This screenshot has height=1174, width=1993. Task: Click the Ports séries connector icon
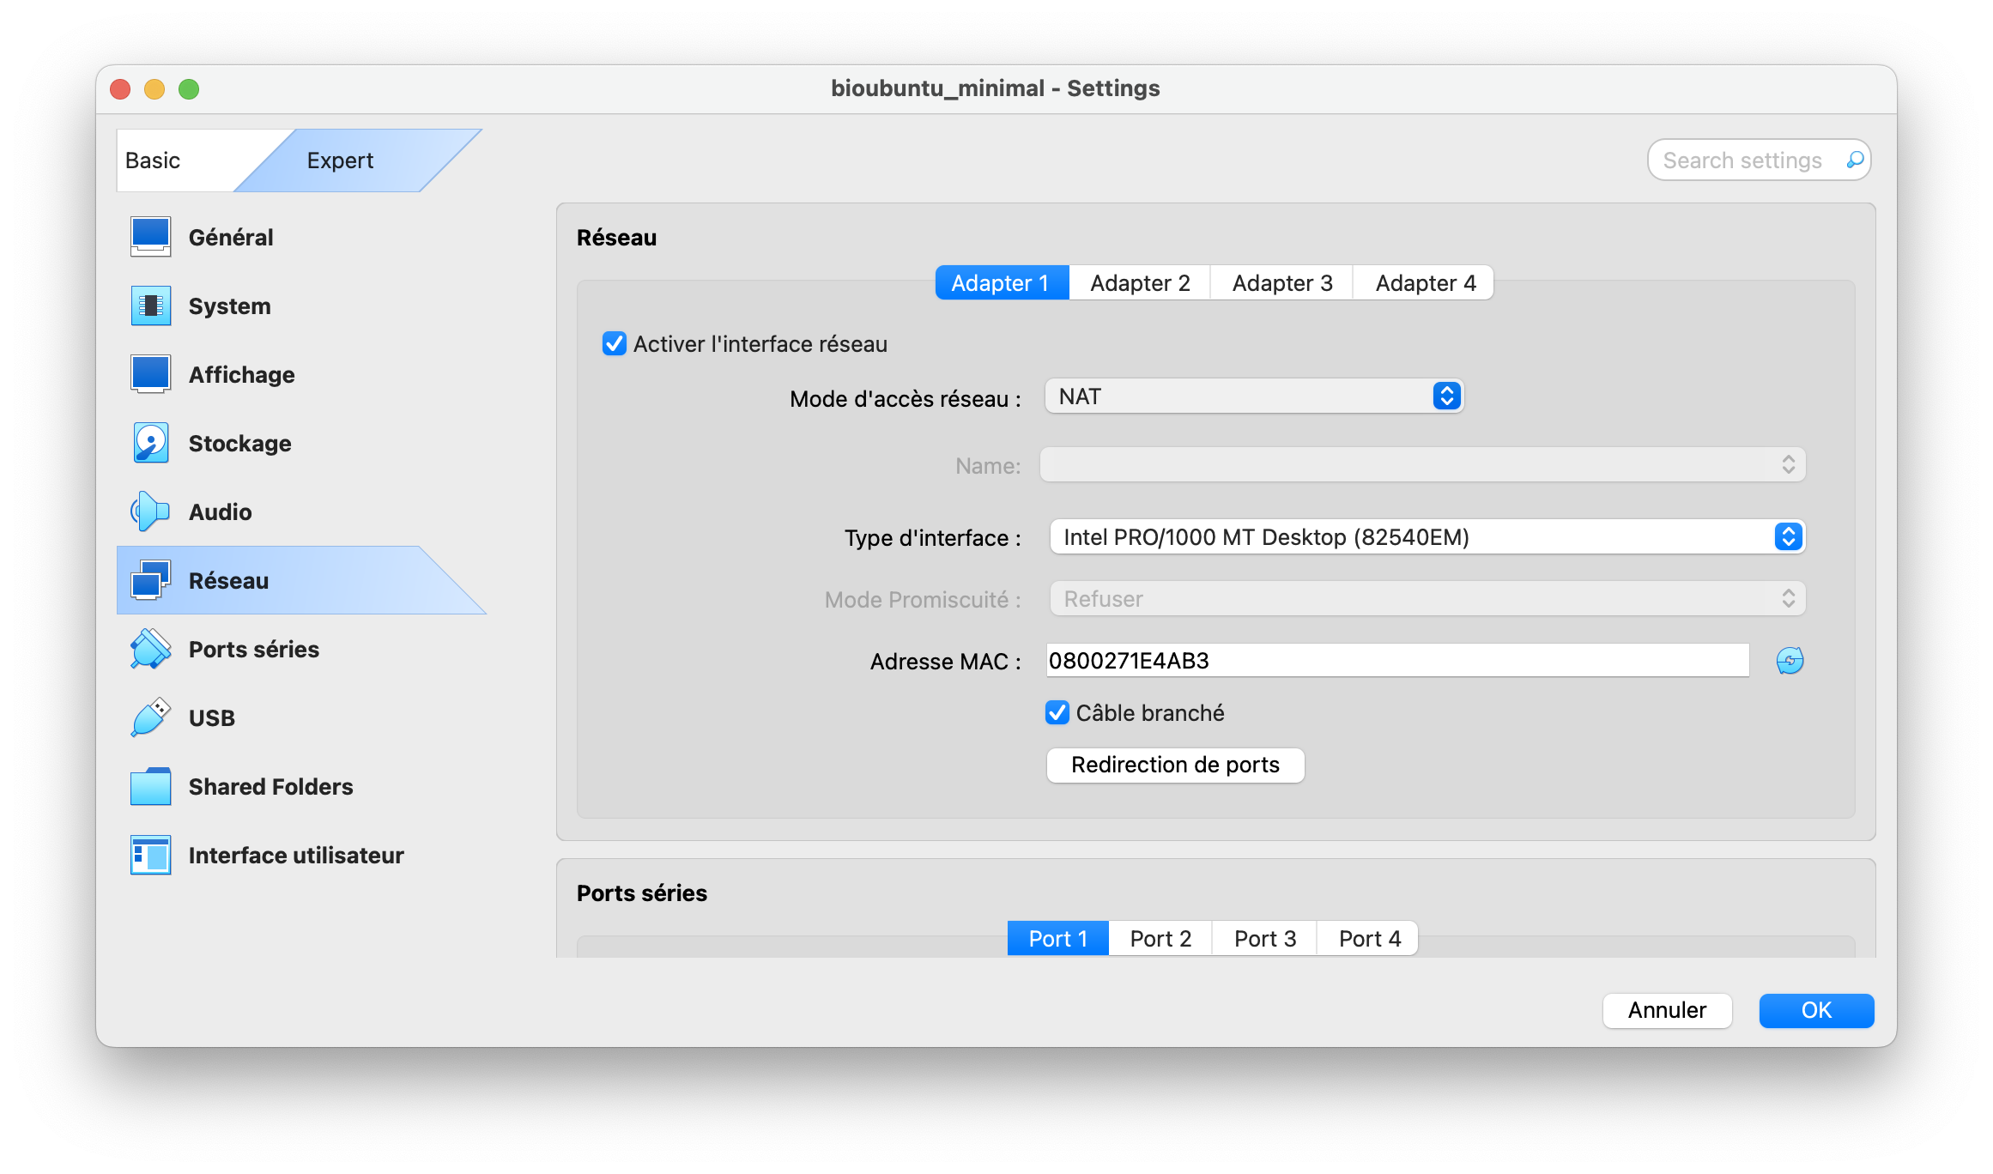click(150, 649)
